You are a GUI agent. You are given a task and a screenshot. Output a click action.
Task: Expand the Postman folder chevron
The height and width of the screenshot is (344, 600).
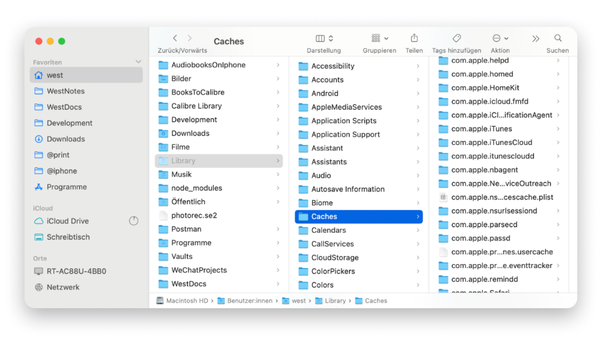[278, 229]
